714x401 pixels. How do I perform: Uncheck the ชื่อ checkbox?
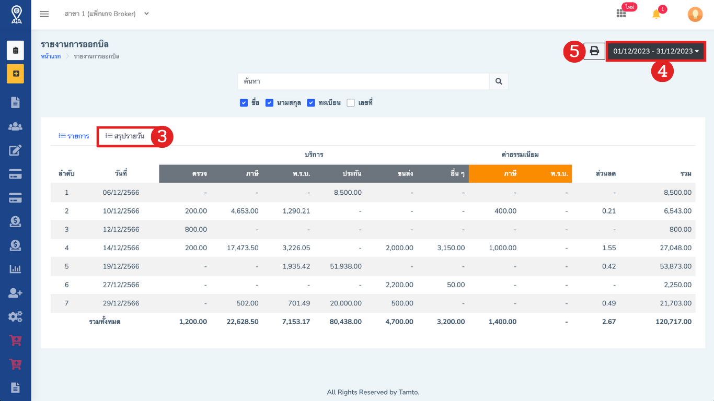click(244, 103)
